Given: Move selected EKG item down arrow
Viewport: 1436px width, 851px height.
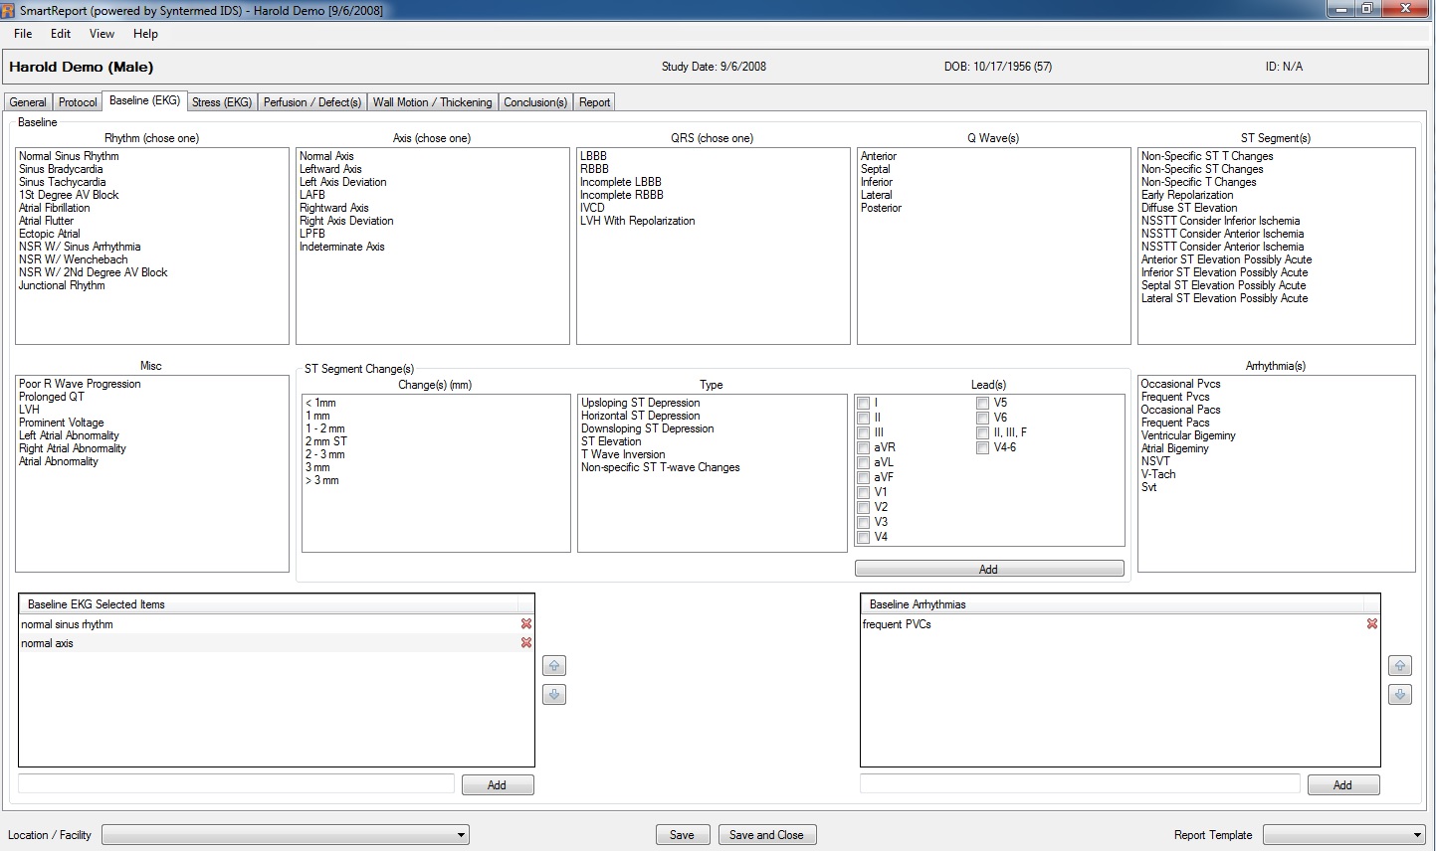Looking at the screenshot, I should [554, 695].
